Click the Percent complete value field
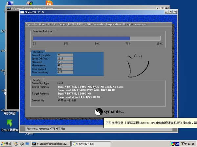Screen dimensions: 197x147 65,55
